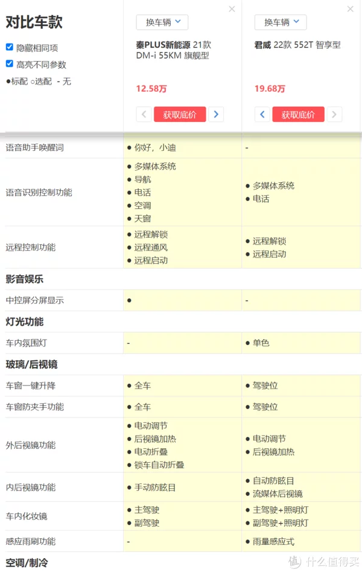Viewport: 362px width, 572px height.
Task: Click the 远程控制功能 row label
Action: coord(31,247)
